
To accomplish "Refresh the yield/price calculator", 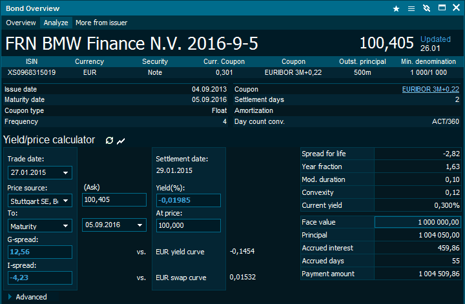I will [109, 141].
